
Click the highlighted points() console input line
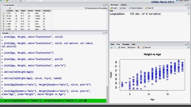tap(53, 101)
